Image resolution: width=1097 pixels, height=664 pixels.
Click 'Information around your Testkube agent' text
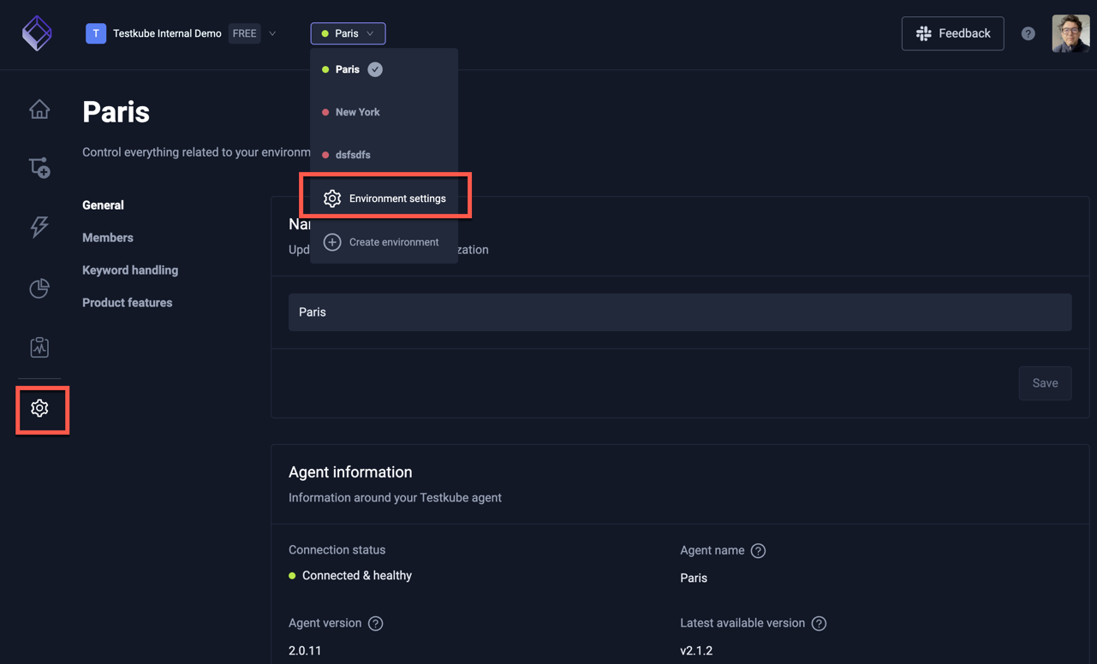click(395, 498)
